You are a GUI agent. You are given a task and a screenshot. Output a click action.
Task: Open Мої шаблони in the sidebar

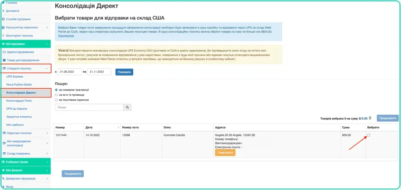click(x=15, y=125)
